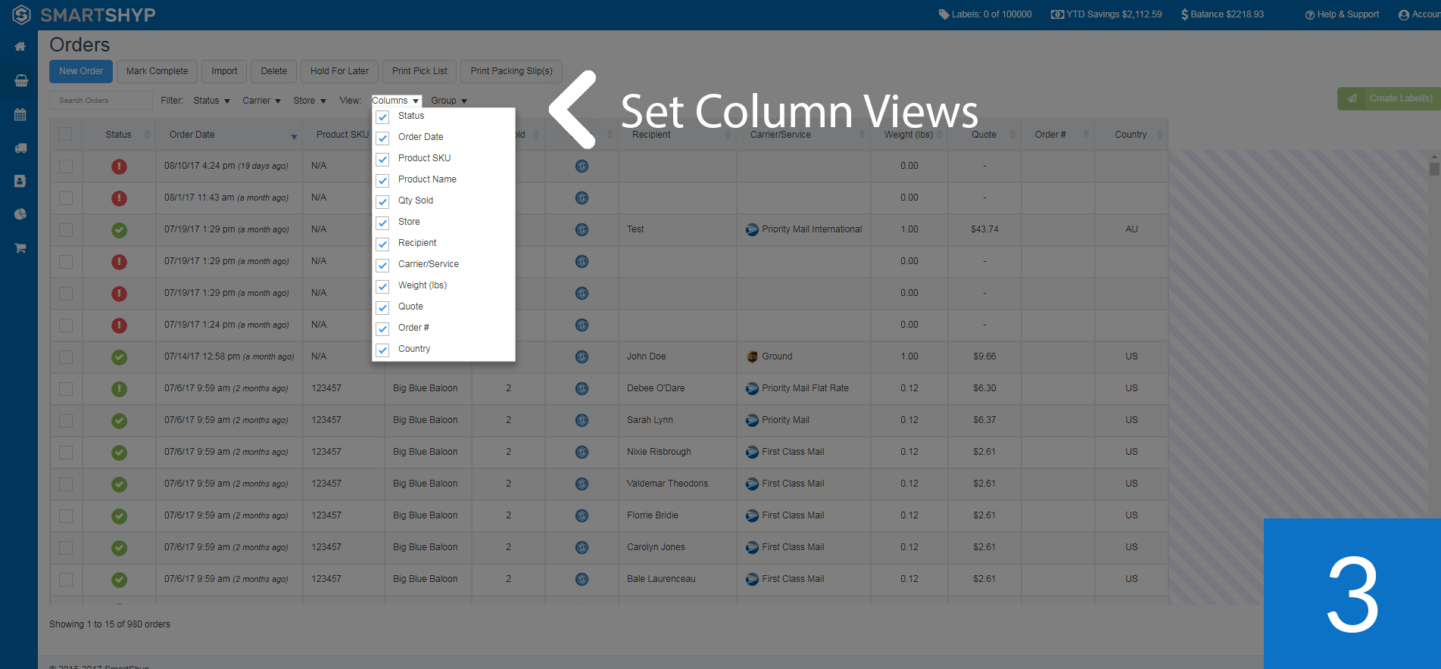Image resolution: width=1441 pixels, height=669 pixels.
Task: Click Print Packing Slip(s) button
Action: [511, 71]
